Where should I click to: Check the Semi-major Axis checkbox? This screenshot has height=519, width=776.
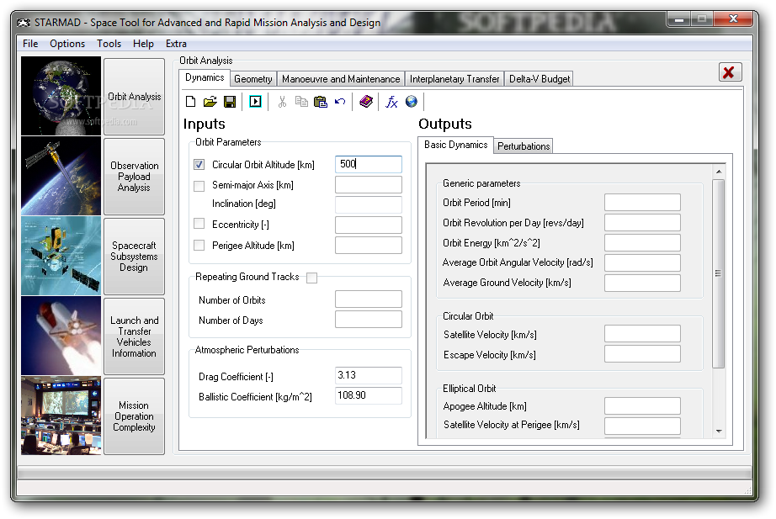click(x=199, y=186)
